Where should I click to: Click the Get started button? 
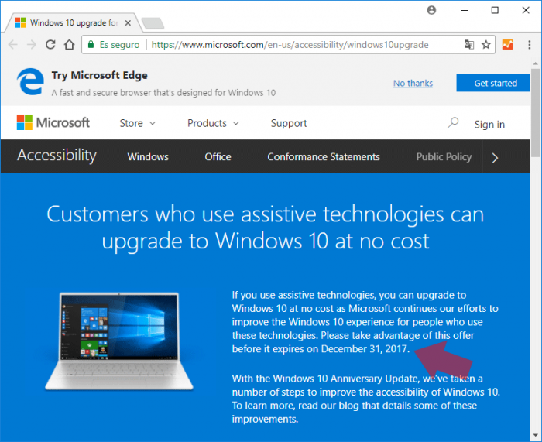point(492,83)
